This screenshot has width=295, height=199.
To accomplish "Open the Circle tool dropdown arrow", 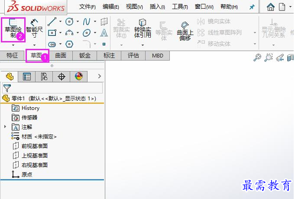I will coord(78,22).
